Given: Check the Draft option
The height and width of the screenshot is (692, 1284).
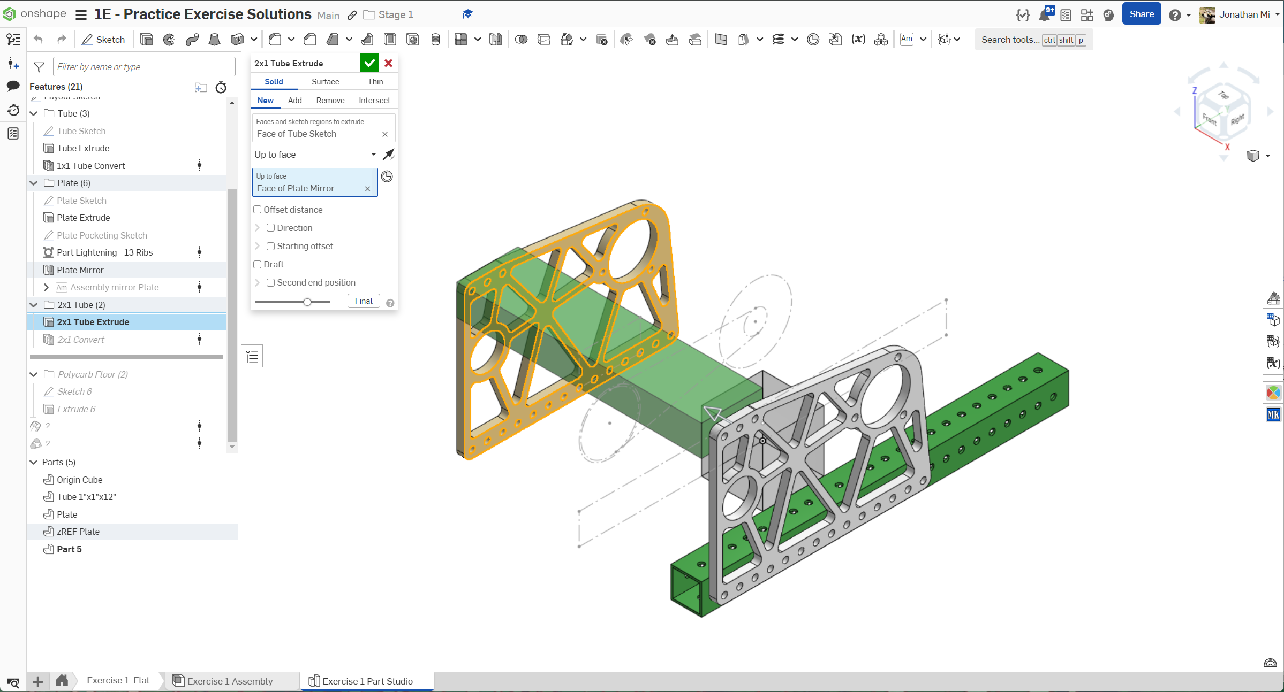Looking at the screenshot, I should point(258,264).
